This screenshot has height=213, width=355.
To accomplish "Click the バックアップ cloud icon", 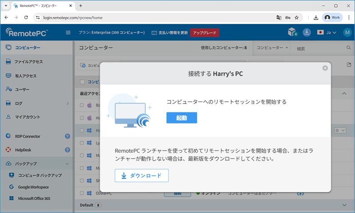I will [x=8, y=163].
